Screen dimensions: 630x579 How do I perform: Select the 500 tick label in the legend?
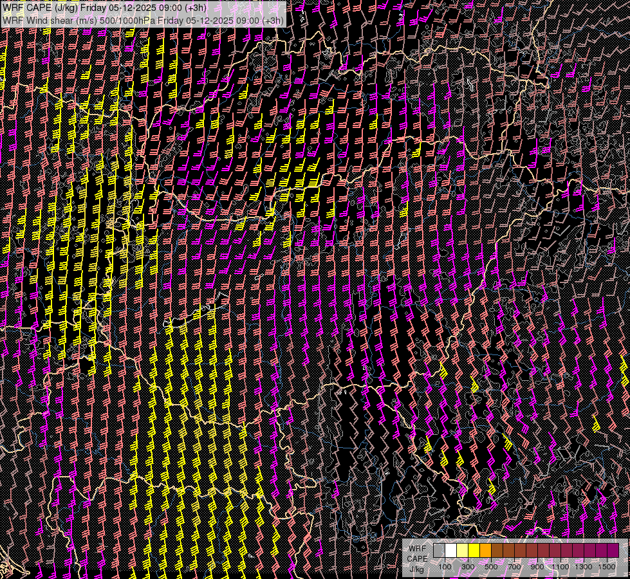pos(491,567)
